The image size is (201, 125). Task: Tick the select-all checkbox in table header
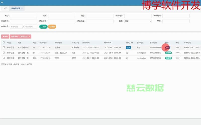(x=4, y=42)
